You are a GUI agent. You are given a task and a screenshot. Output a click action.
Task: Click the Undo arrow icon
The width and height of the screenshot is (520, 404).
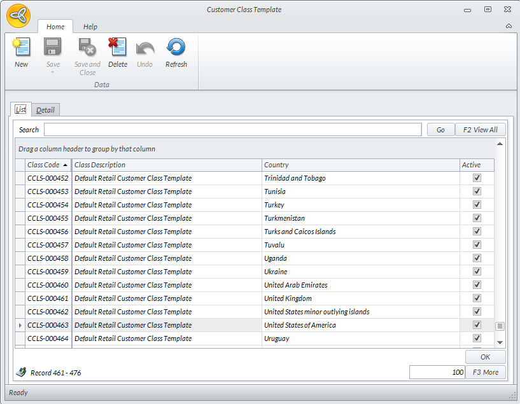click(x=144, y=48)
